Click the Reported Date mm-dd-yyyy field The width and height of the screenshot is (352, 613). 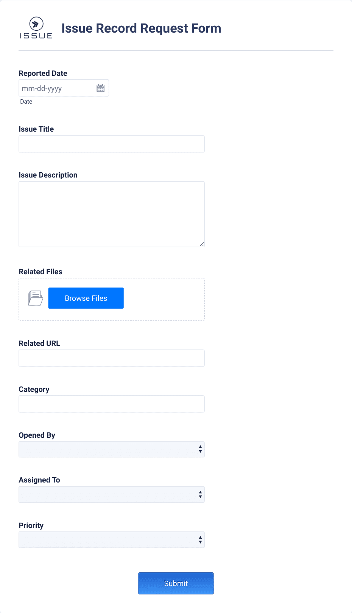click(57, 88)
